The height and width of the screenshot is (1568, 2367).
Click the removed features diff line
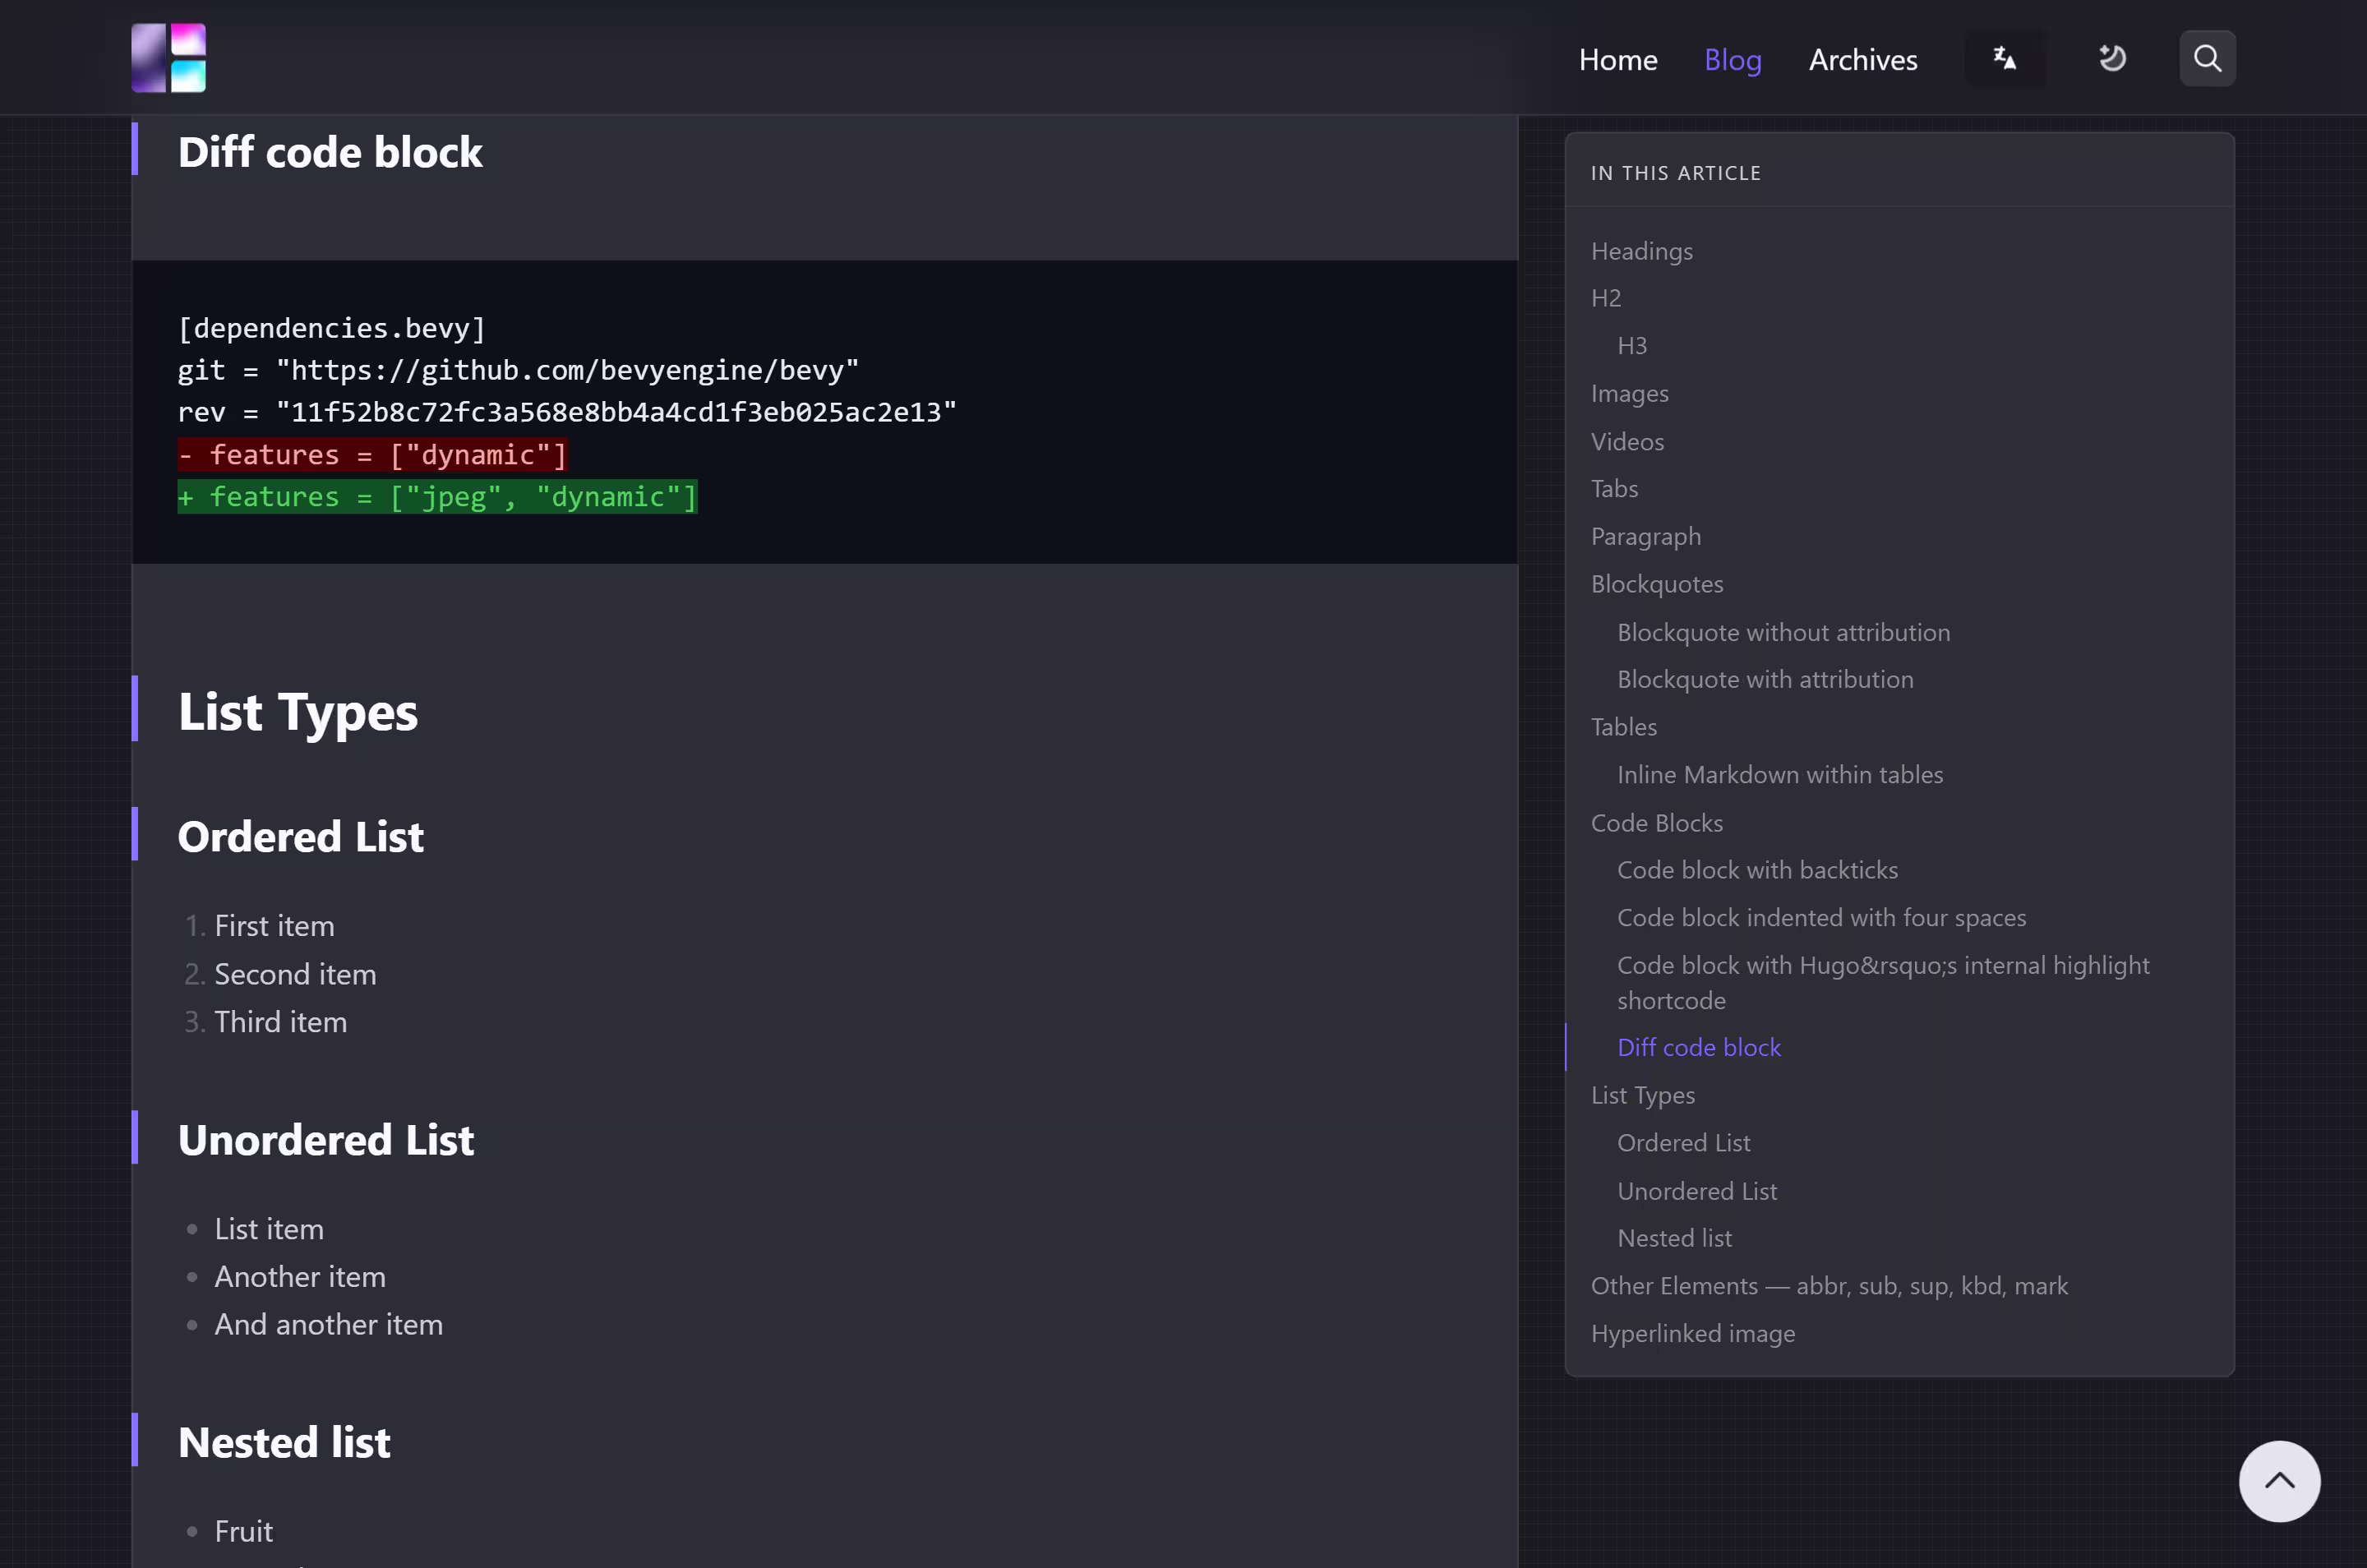[373, 455]
